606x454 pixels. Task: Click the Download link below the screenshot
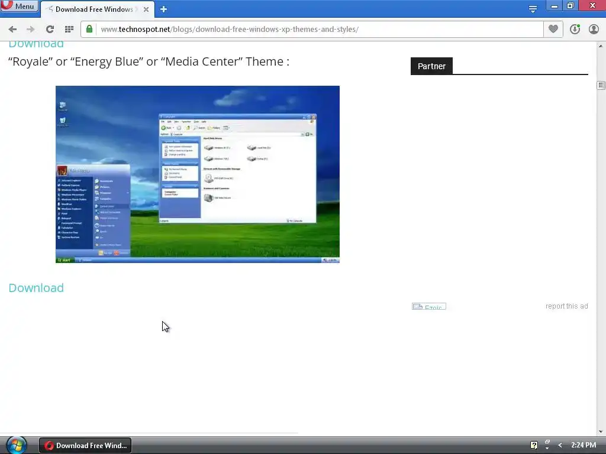pyautogui.click(x=36, y=288)
